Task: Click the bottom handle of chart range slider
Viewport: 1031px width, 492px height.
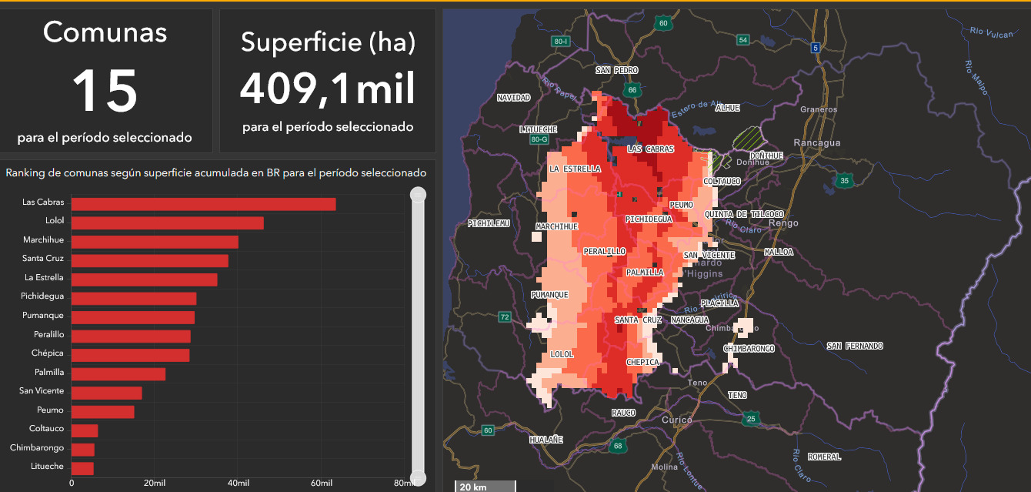Action: pyautogui.click(x=418, y=477)
